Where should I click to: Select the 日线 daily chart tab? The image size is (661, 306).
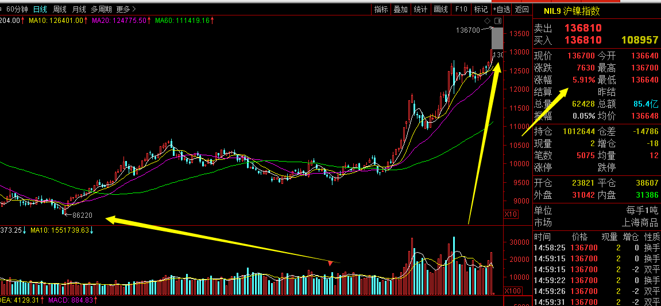pyautogui.click(x=40, y=9)
